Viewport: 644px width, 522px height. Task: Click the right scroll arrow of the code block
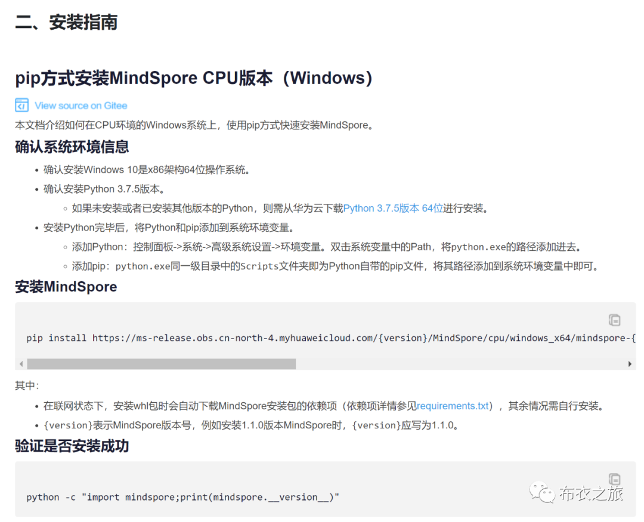point(630,363)
